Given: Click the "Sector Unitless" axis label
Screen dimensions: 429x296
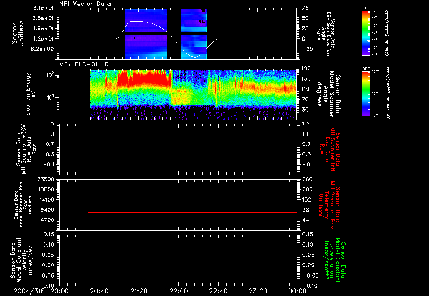Looking at the screenshot, I should tap(18, 33).
